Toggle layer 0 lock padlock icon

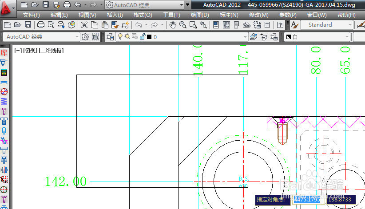[x=143, y=36]
